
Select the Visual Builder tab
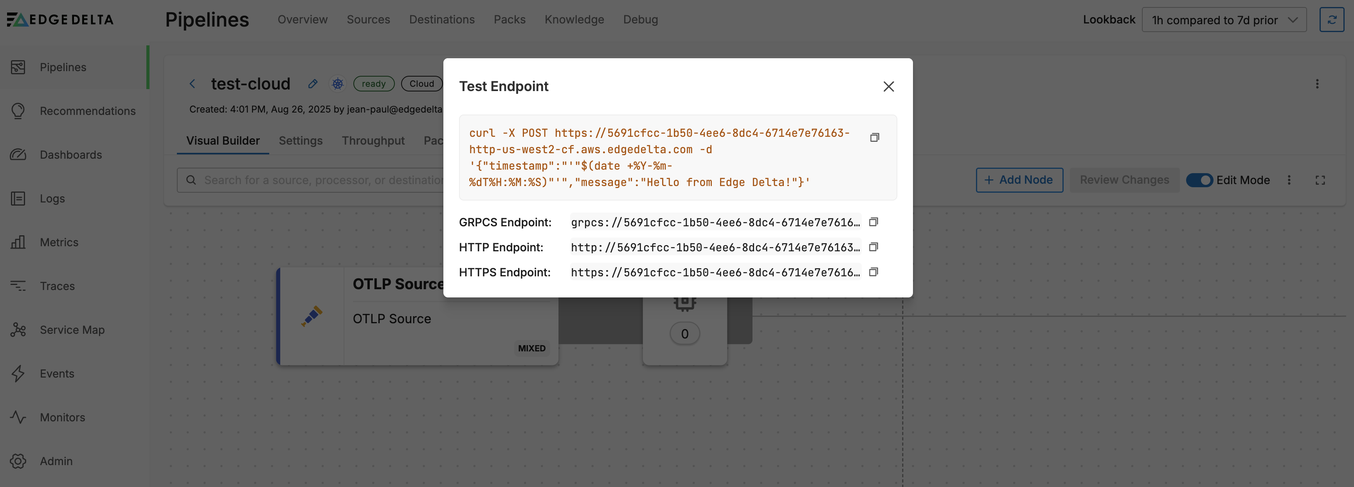(x=223, y=141)
